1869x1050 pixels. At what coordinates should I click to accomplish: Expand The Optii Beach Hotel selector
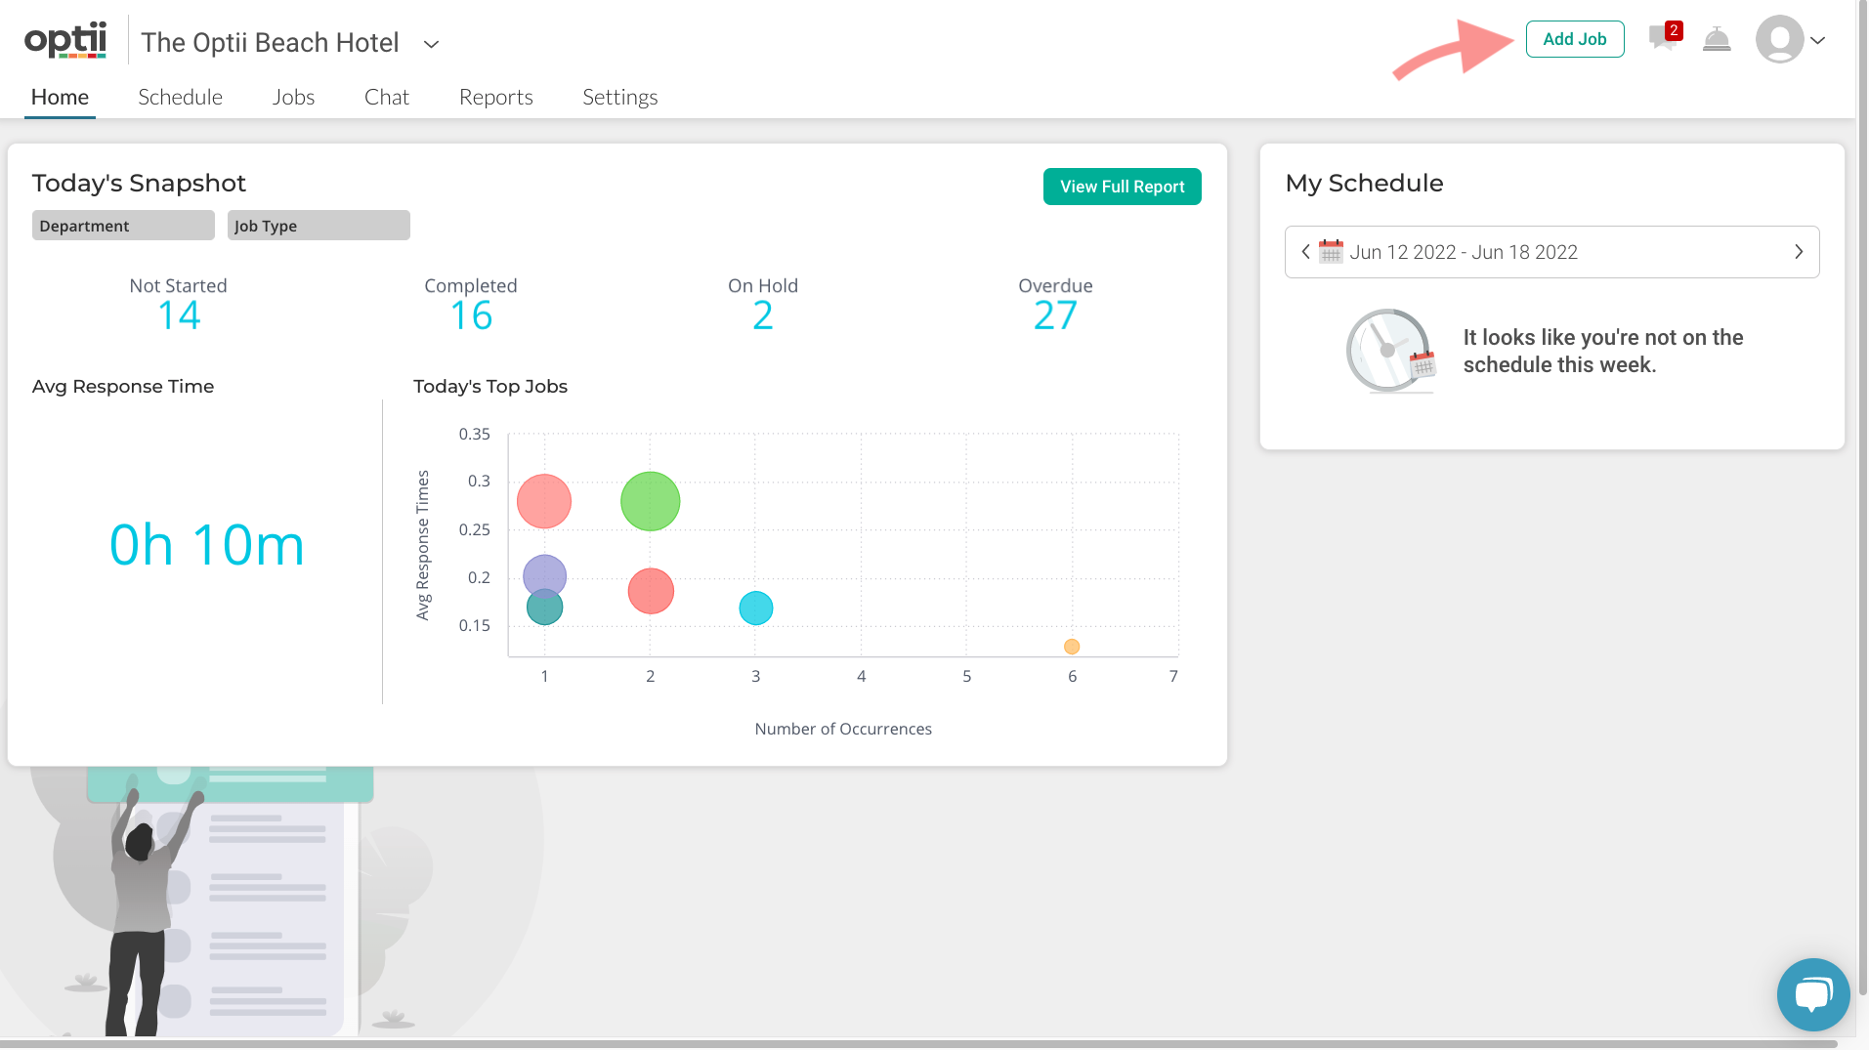(431, 44)
